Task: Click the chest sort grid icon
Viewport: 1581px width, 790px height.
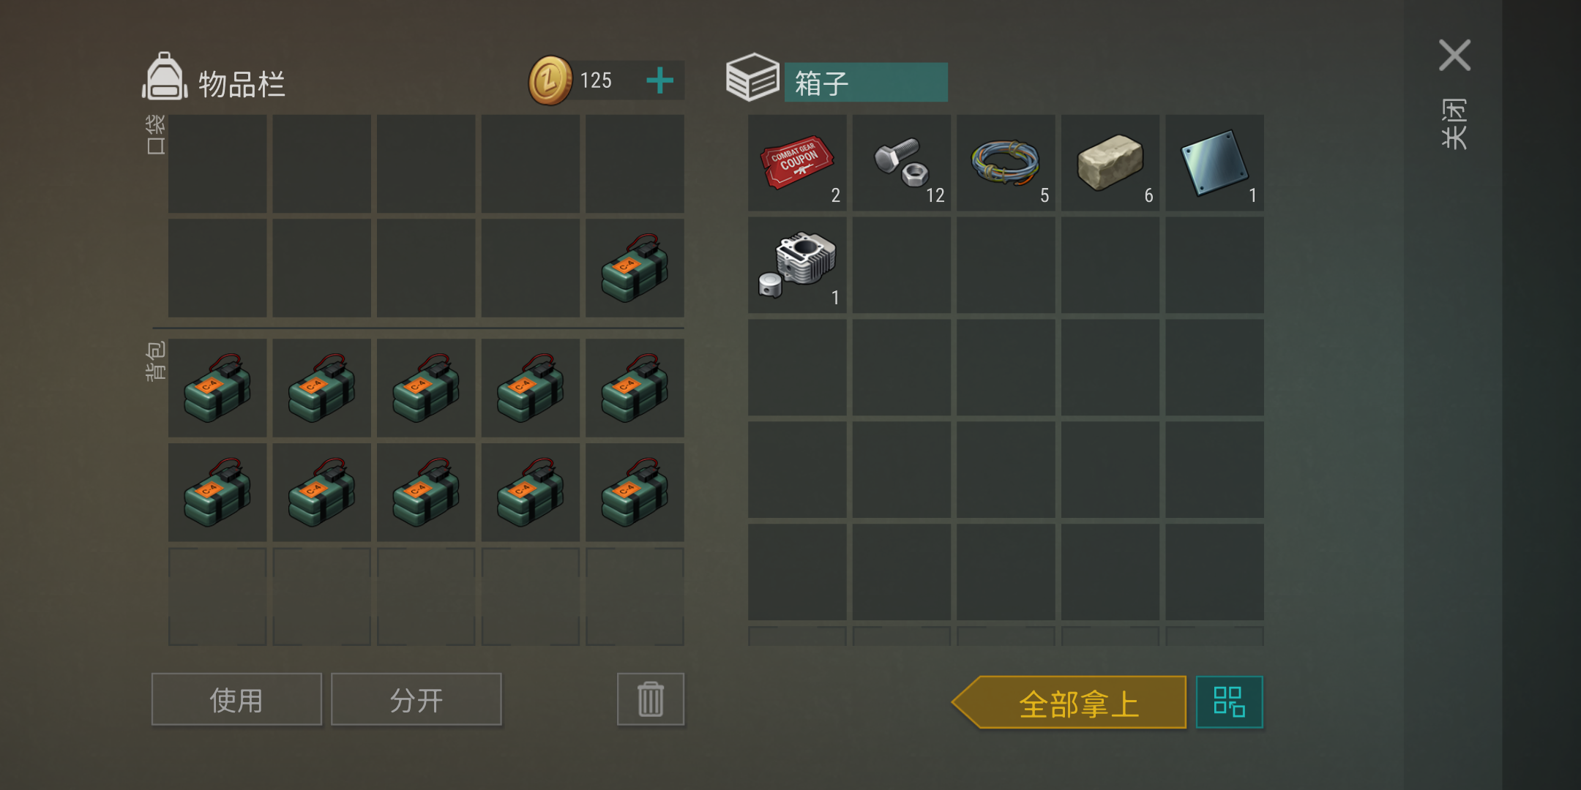Action: click(1229, 701)
